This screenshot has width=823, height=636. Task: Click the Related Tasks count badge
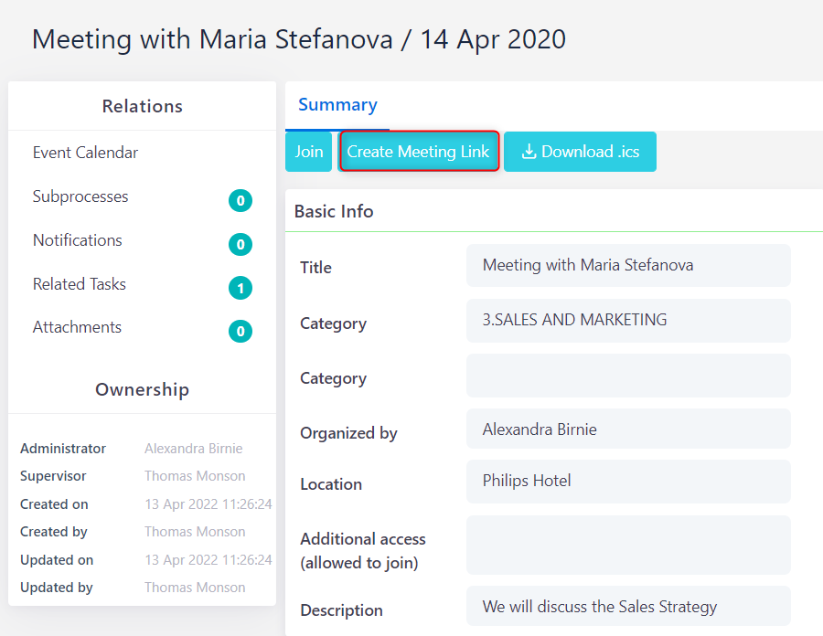click(240, 289)
